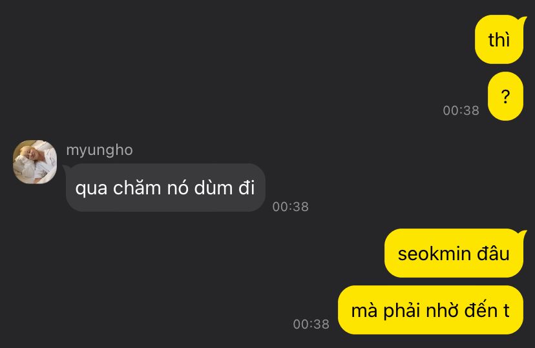Tap the 'seokmin đâu' message bubble
The width and height of the screenshot is (535, 348).
point(454,253)
